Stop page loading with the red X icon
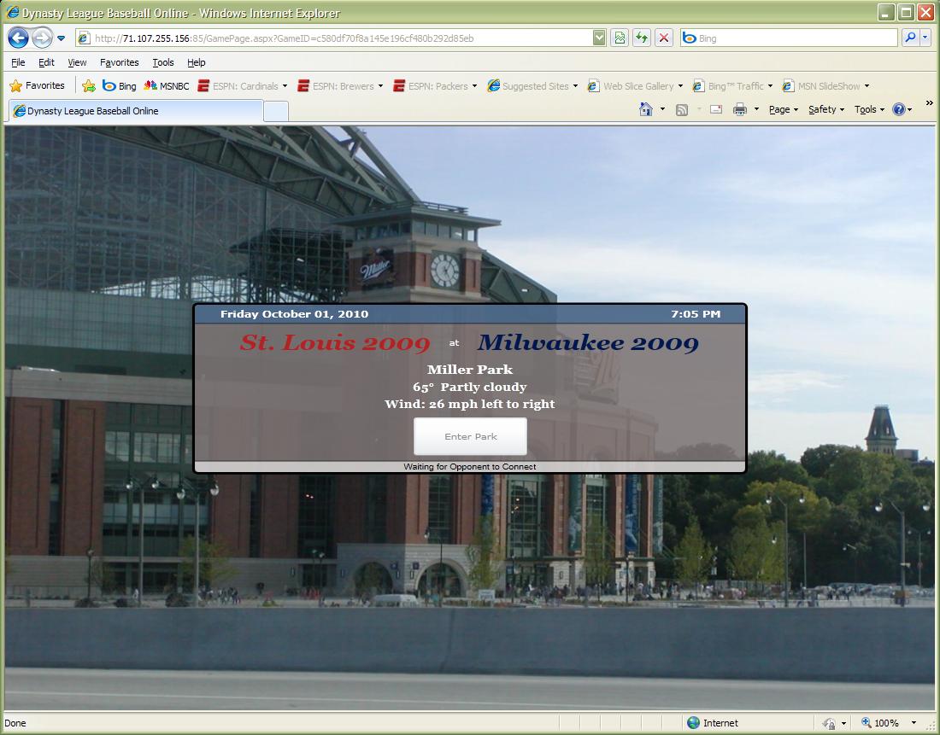This screenshot has width=940, height=735. coord(664,38)
